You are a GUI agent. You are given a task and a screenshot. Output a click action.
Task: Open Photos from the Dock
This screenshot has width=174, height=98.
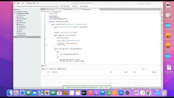click(x=47, y=93)
